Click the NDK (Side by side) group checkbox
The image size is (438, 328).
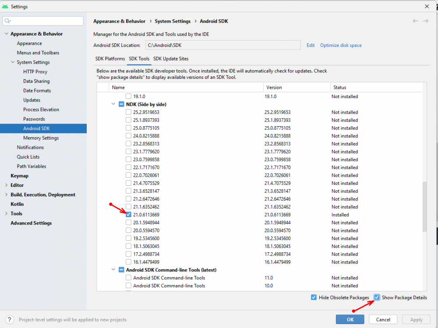121,104
